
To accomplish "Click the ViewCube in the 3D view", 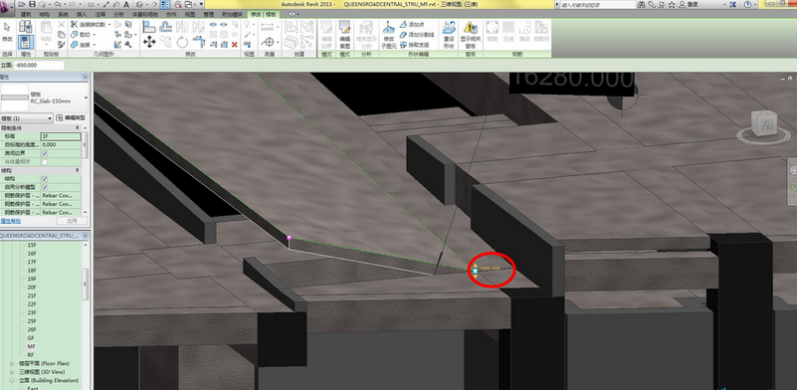I will pos(763,123).
